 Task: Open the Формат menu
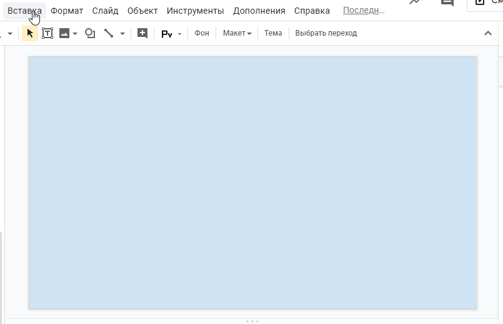(x=67, y=11)
